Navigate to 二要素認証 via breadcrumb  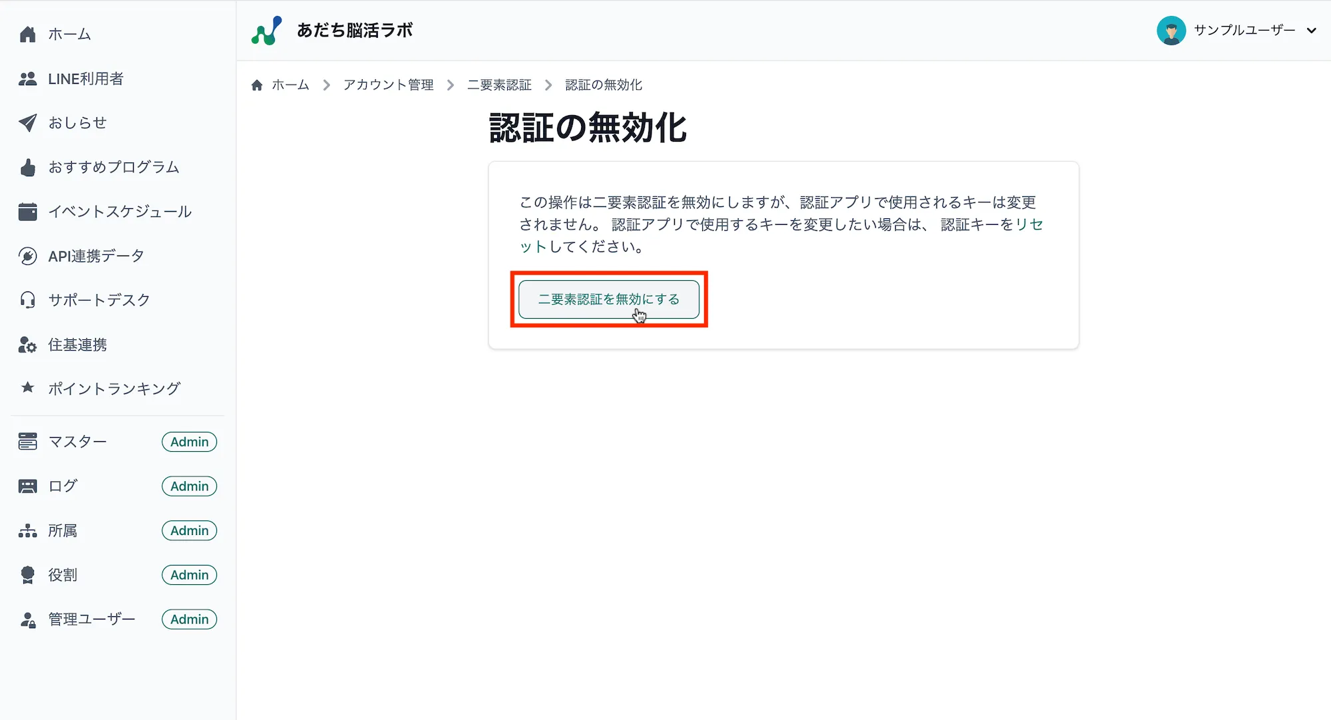click(500, 85)
